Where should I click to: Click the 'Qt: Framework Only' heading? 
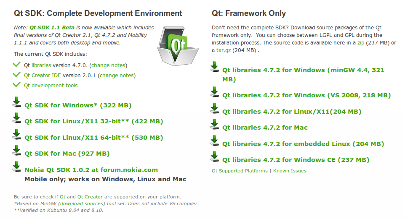tap(249, 13)
